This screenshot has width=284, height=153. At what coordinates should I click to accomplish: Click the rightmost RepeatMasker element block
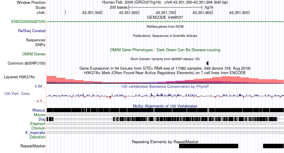(274, 146)
